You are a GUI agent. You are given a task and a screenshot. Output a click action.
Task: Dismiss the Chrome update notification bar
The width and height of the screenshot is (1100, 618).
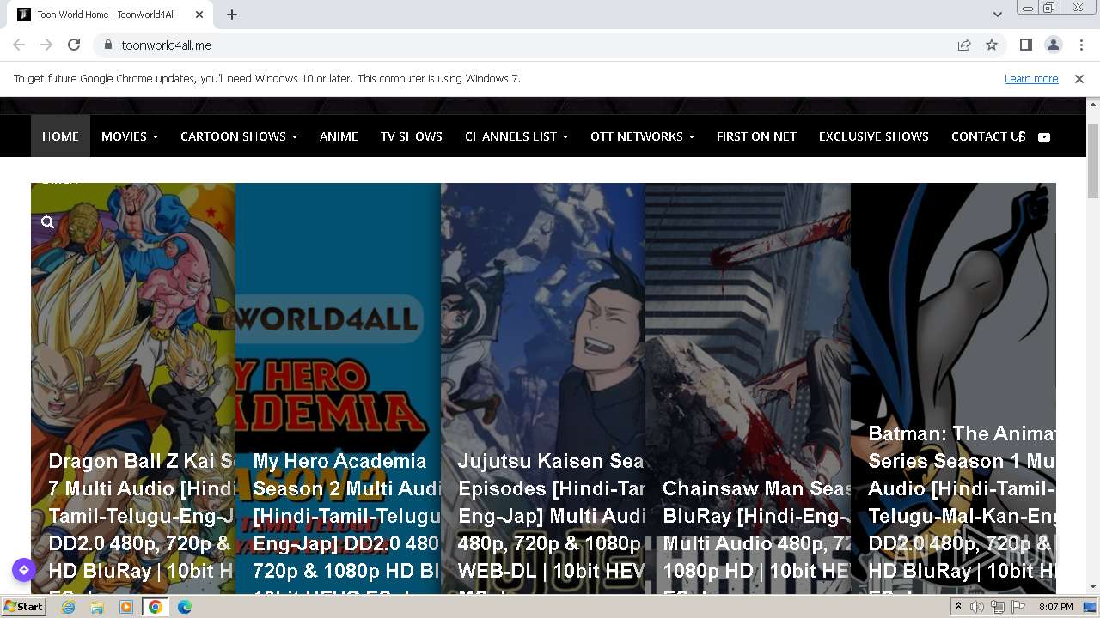1079,78
